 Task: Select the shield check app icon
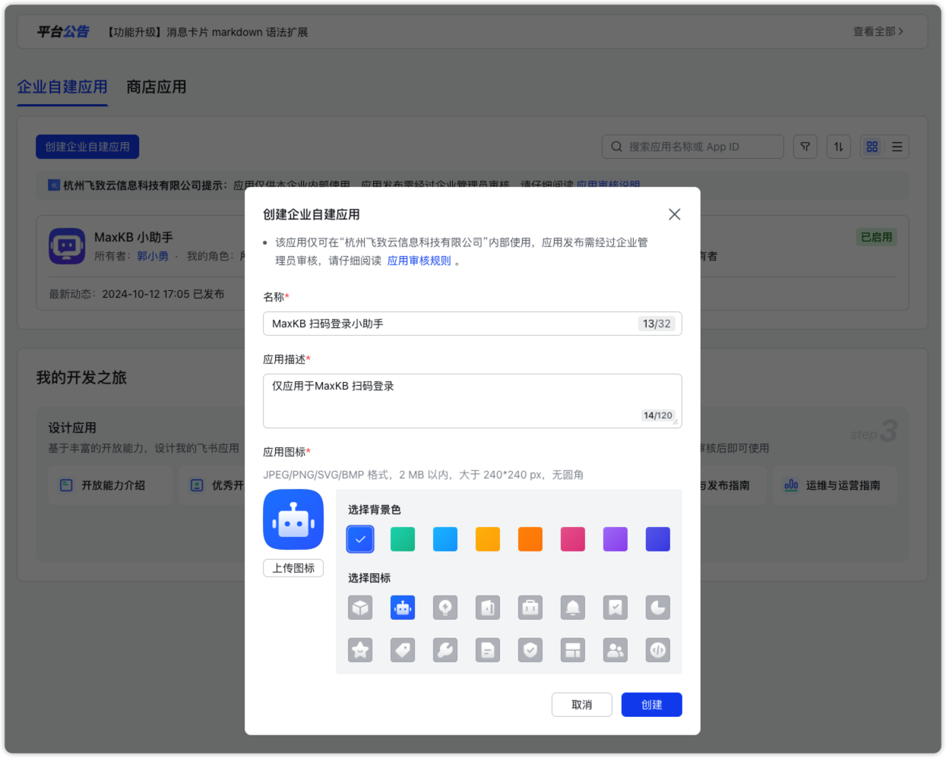click(x=530, y=650)
